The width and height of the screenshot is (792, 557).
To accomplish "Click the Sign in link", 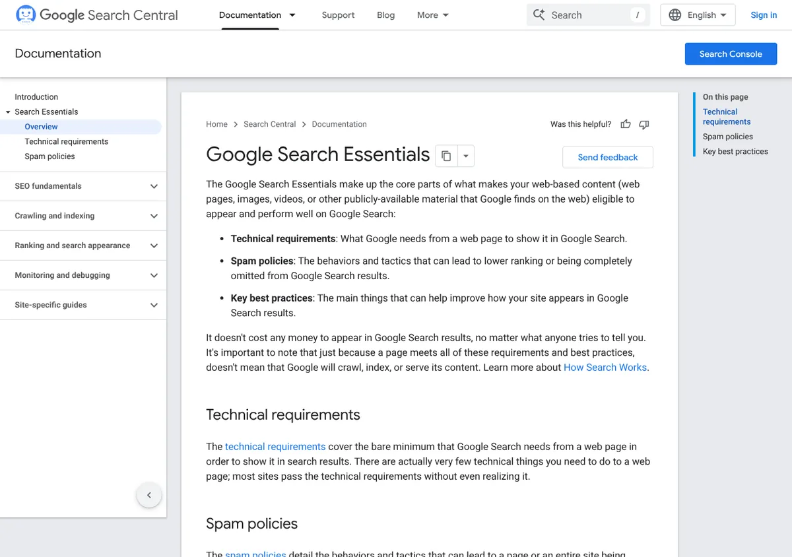I will (764, 15).
